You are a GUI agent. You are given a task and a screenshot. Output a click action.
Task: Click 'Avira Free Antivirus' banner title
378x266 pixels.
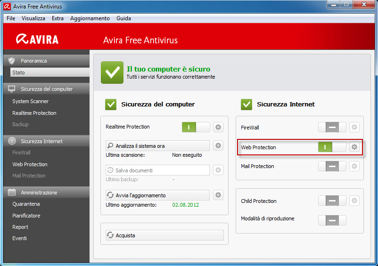pos(140,40)
